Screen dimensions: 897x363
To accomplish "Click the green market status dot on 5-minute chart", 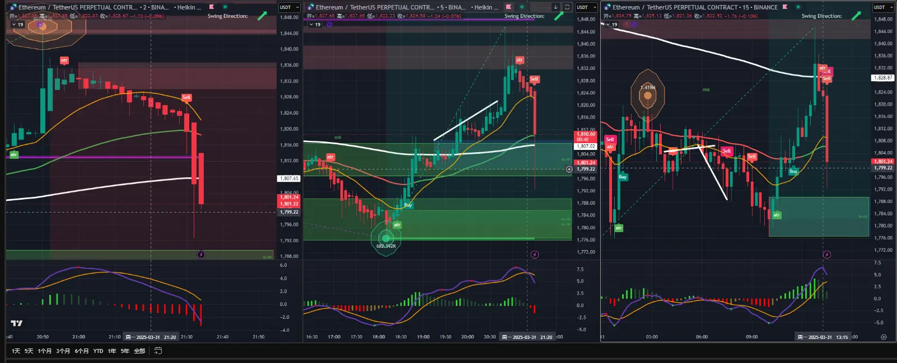I will click(522, 7).
